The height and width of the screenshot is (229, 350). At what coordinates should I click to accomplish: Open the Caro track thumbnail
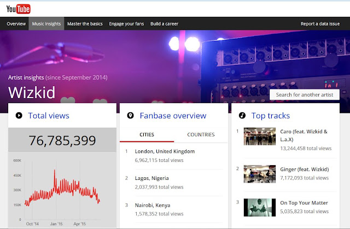click(x=260, y=136)
